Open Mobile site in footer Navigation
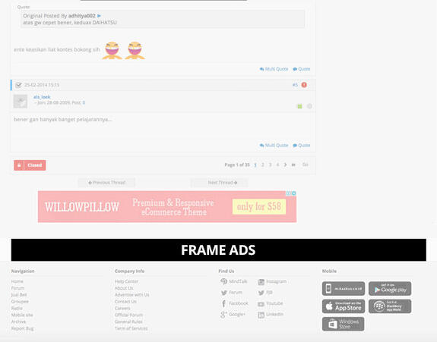 [22, 315]
